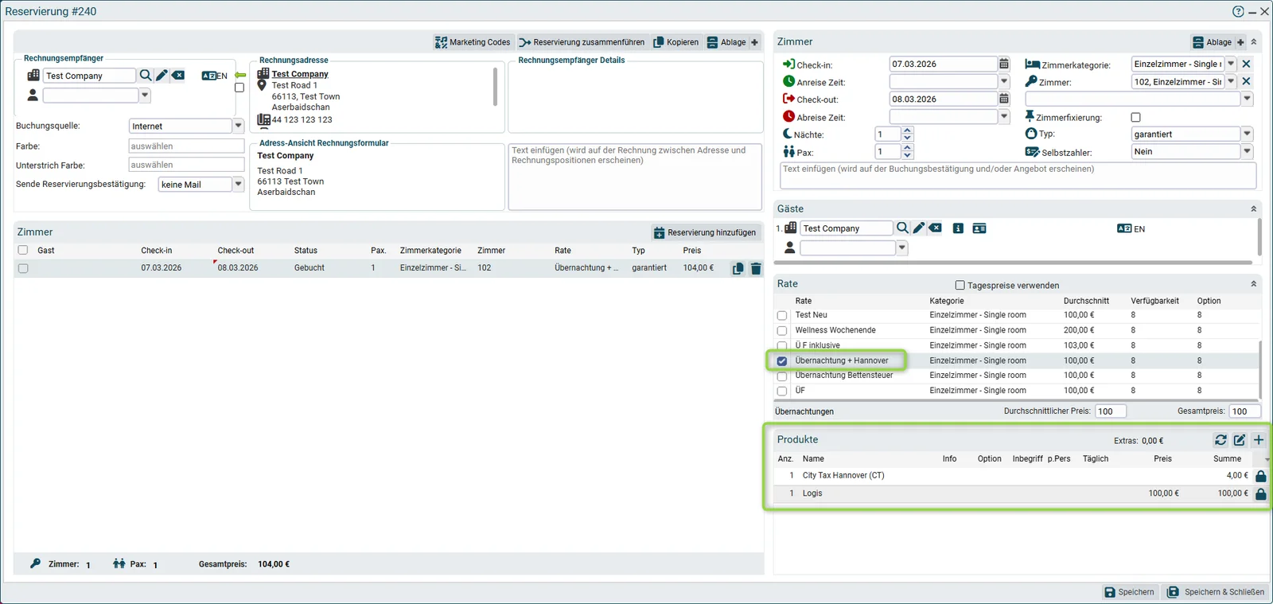Viewport: 1273px width, 604px height.
Task: Uncheck the Übernachtung + Hannover rate
Action: 782,361
